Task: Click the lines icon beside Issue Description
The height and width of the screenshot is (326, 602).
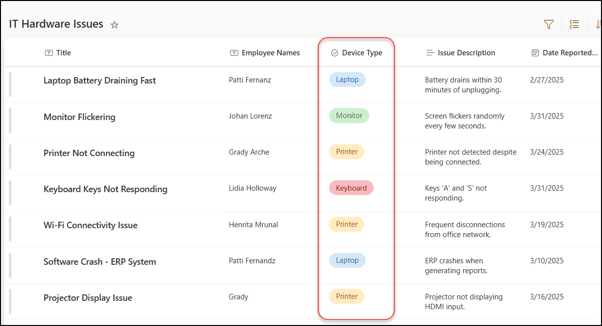Action: [430, 53]
